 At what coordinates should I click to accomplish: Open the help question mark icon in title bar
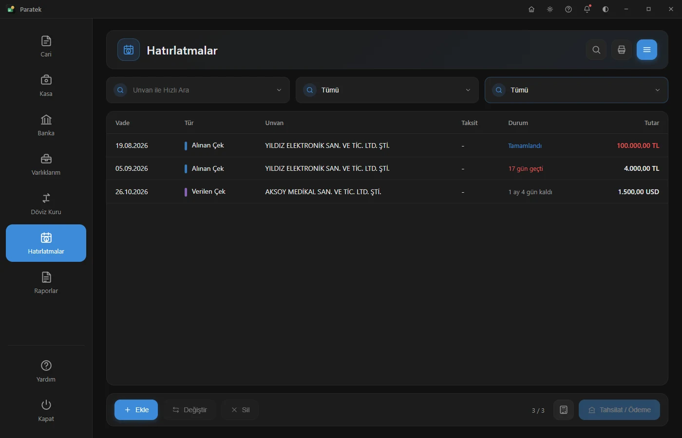click(x=568, y=9)
